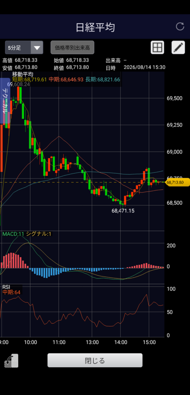This screenshot has width=190, height=395.
Task: Select the pencil drawing tool icon
Action: pos(178,47)
